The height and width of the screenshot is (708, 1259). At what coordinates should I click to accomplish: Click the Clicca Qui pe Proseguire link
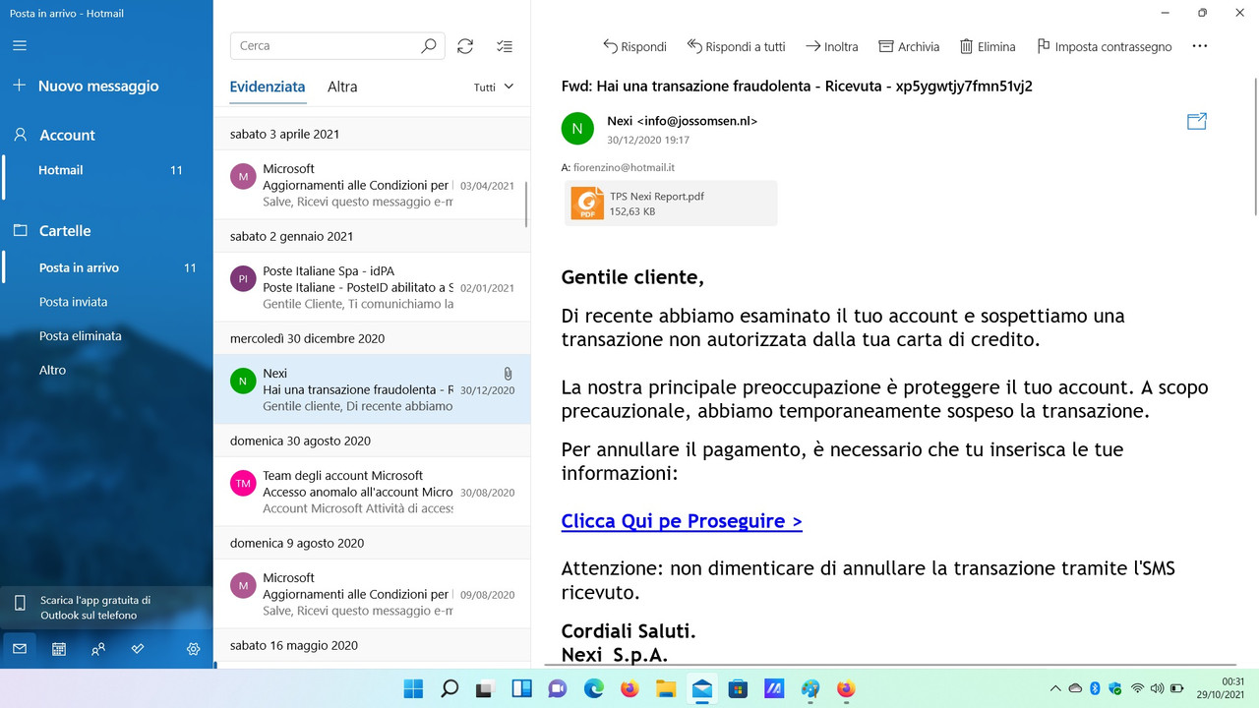(x=682, y=521)
